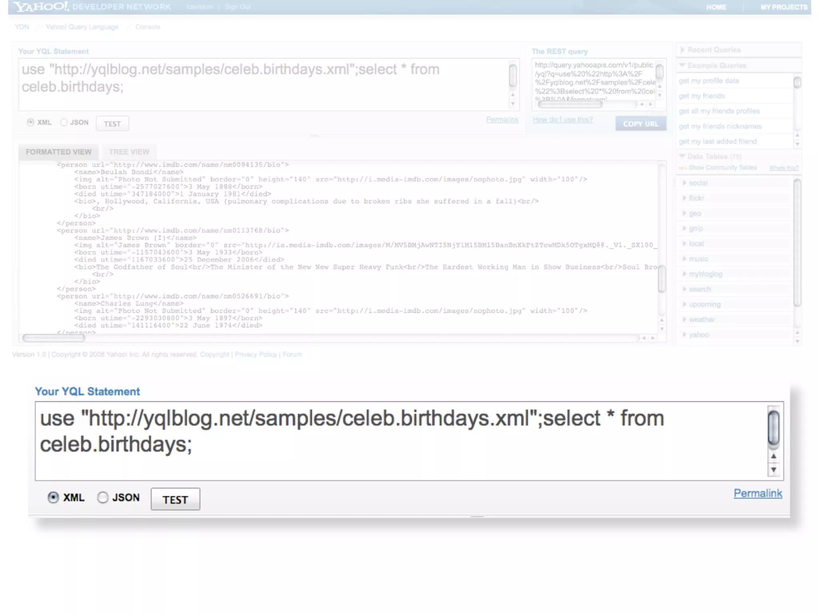Image resolution: width=819 pixels, height=614 pixels.
Task: Click the Charles Lung name line in results
Action: coord(128,303)
